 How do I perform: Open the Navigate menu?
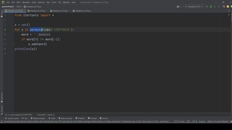click(26, 2)
